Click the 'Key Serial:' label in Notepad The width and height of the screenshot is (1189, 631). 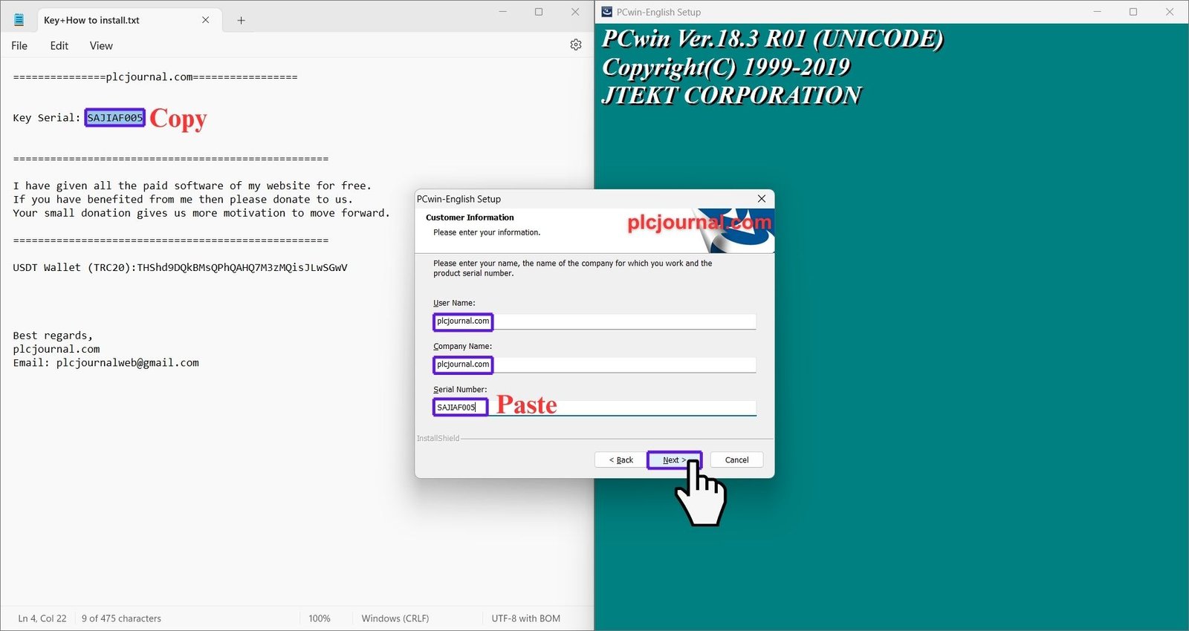click(x=47, y=118)
